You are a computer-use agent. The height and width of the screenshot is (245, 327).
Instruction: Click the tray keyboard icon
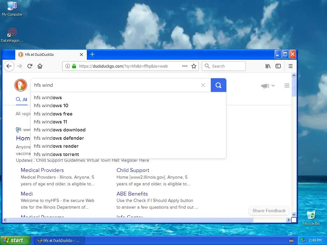(x=291, y=241)
